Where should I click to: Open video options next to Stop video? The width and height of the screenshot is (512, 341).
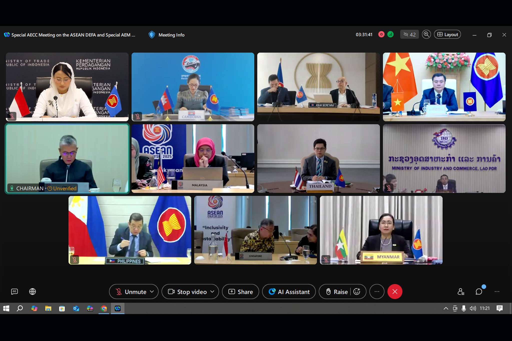(x=213, y=292)
